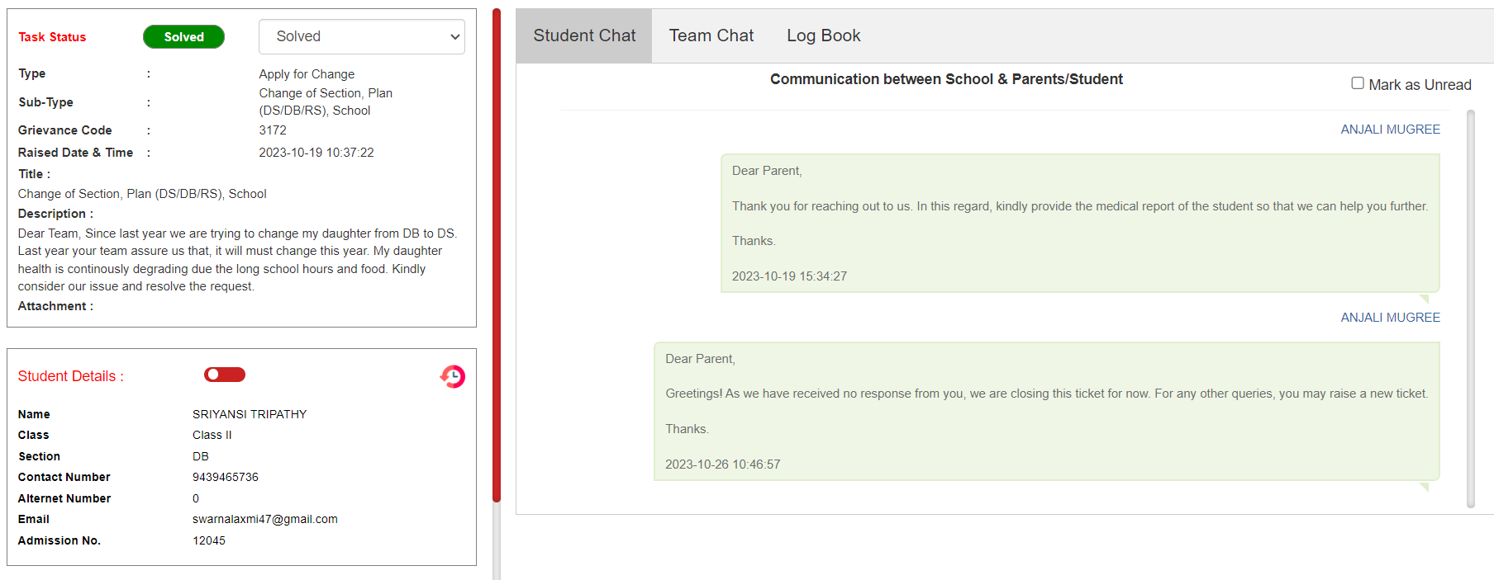Click ANJALI MUGREE above the medical report message

pos(1390,130)
